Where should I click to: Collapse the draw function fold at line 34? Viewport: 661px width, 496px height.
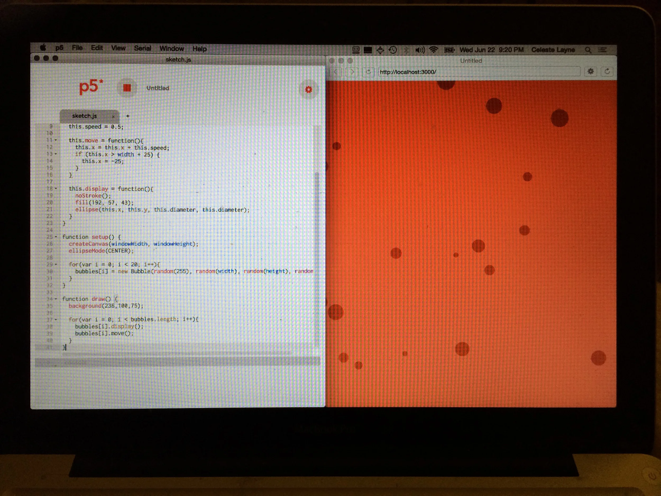click(x=56, y=299)
